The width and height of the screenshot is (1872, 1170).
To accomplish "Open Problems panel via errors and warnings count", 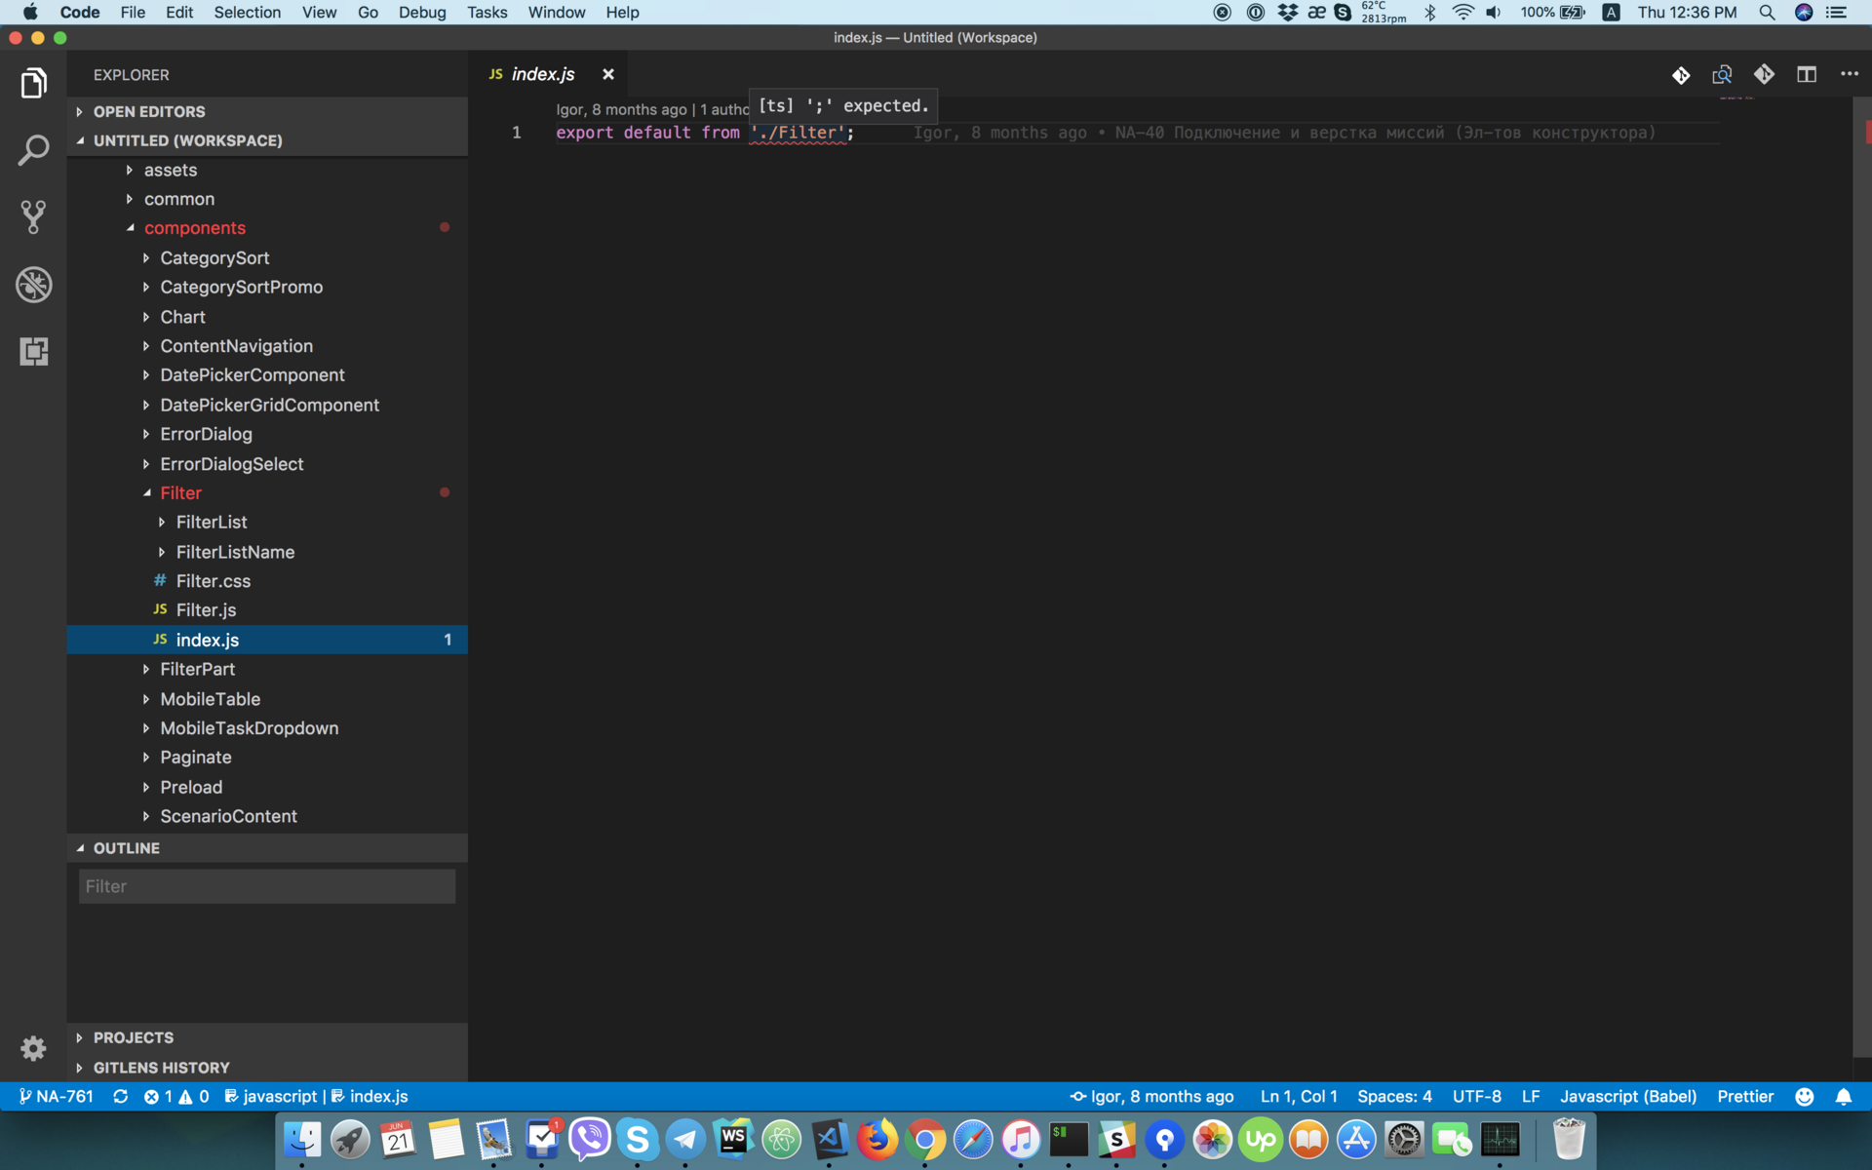I will click(x=176, y=1097).
